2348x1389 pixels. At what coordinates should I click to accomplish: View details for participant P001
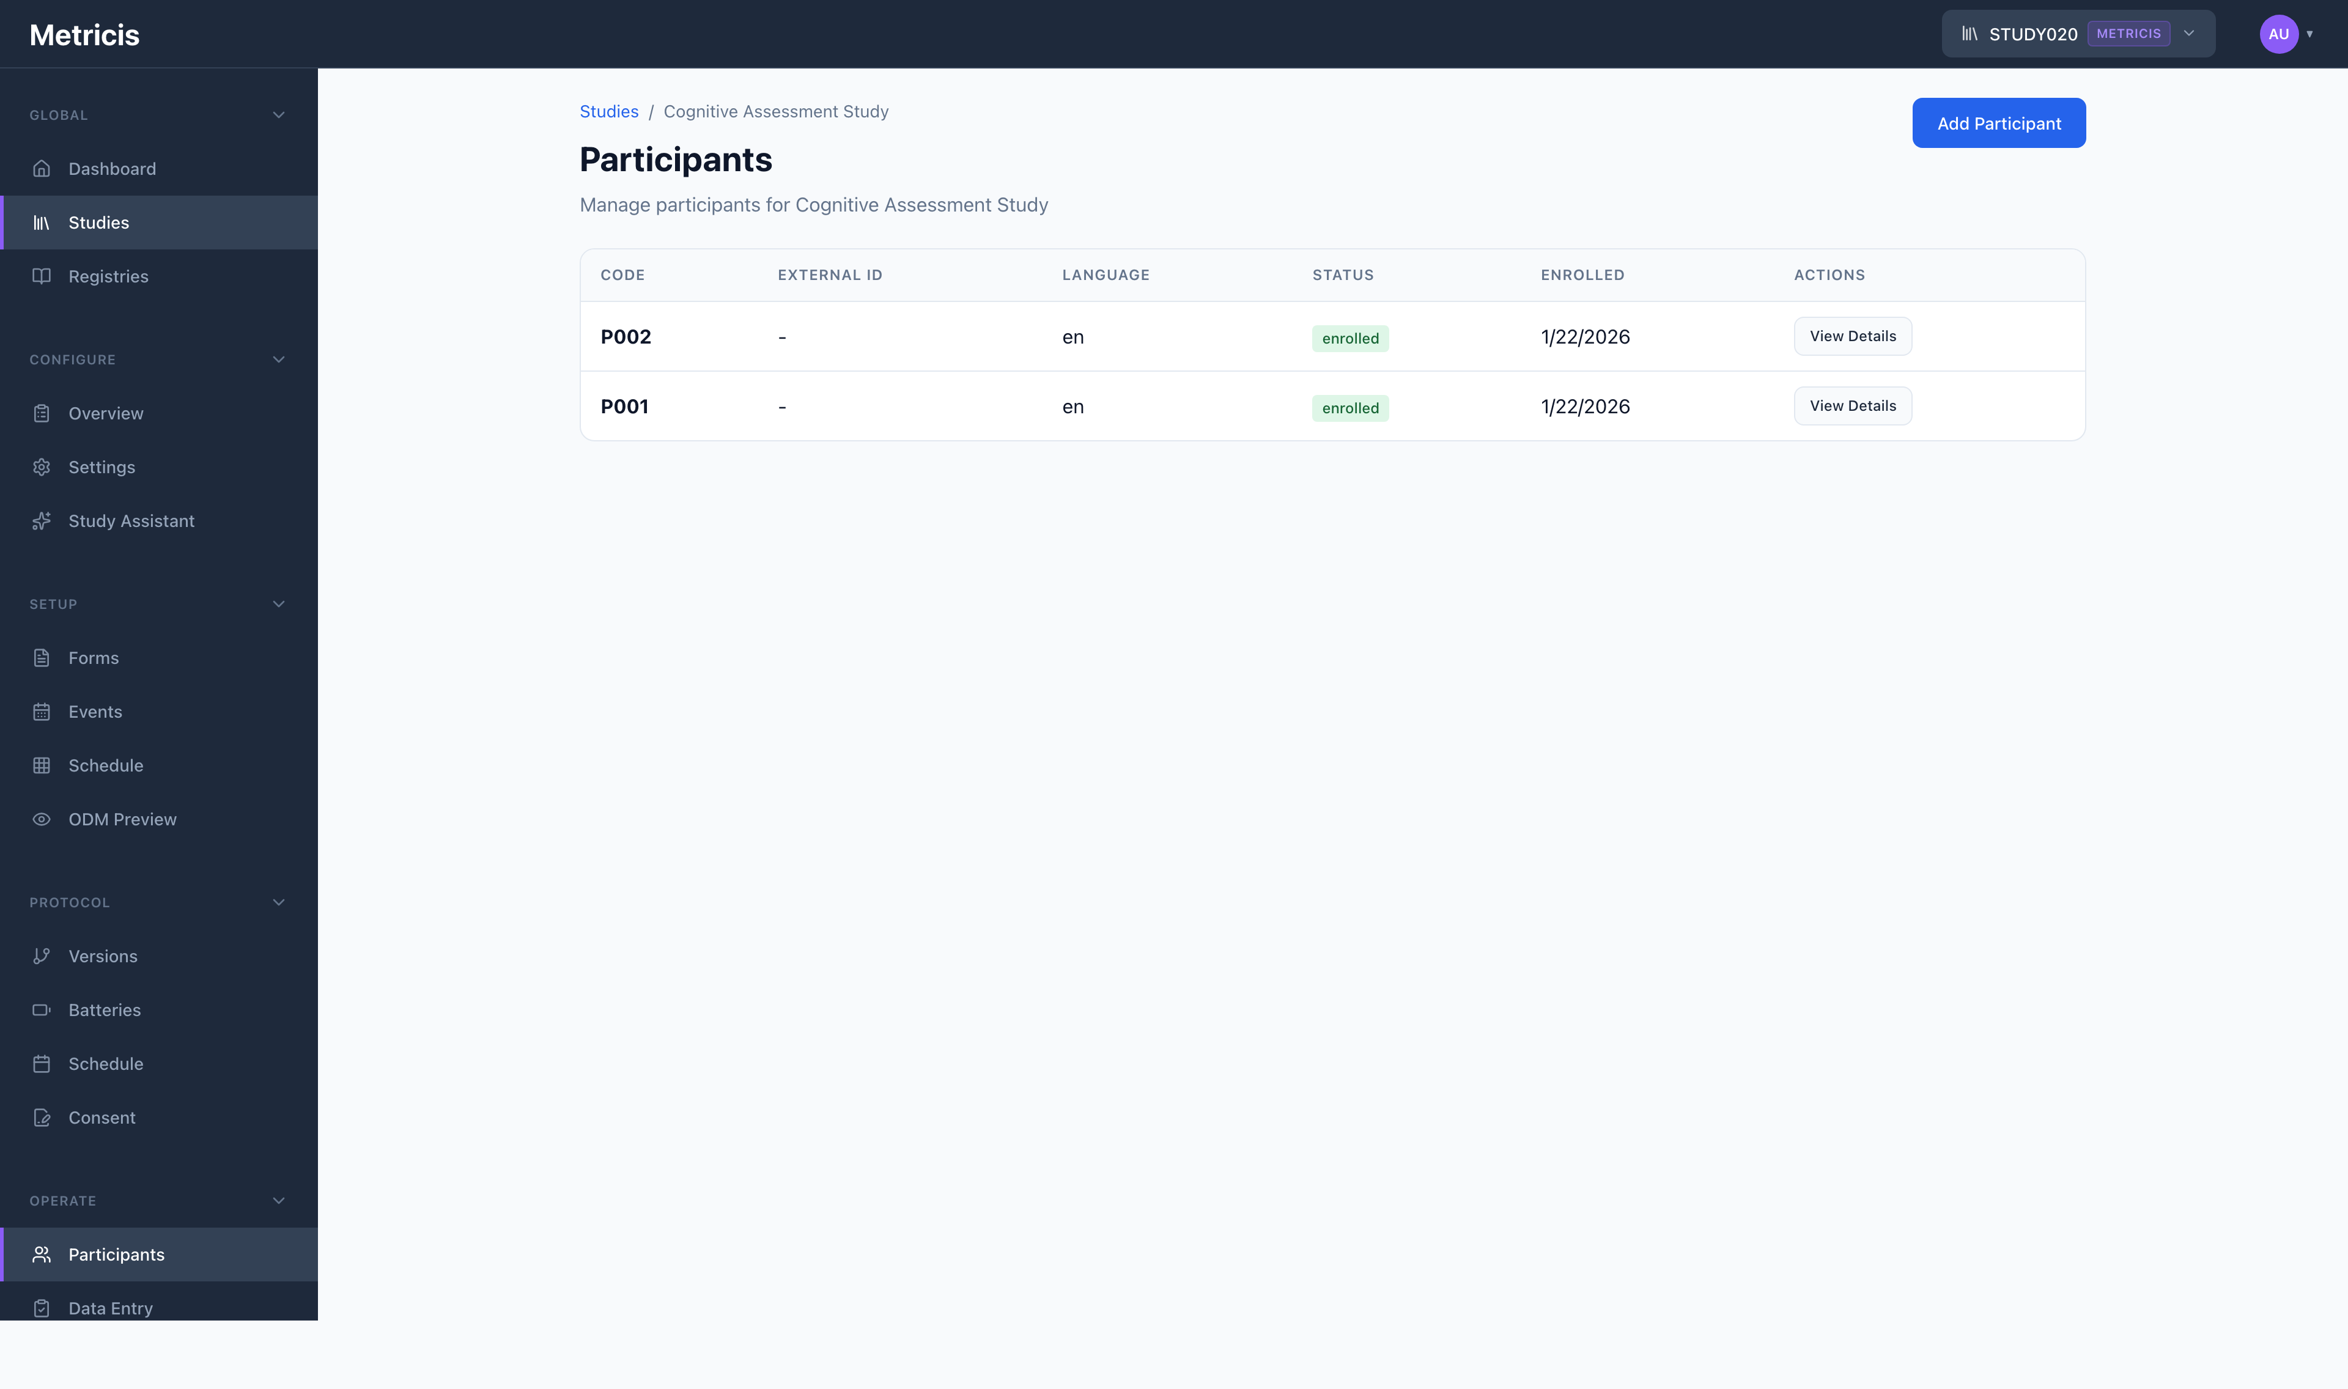[1852, 406]
